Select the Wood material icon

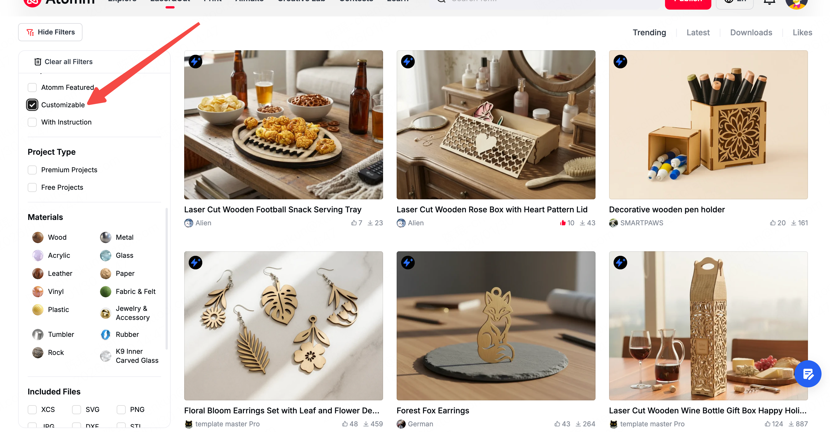click(x=38, y=237)
